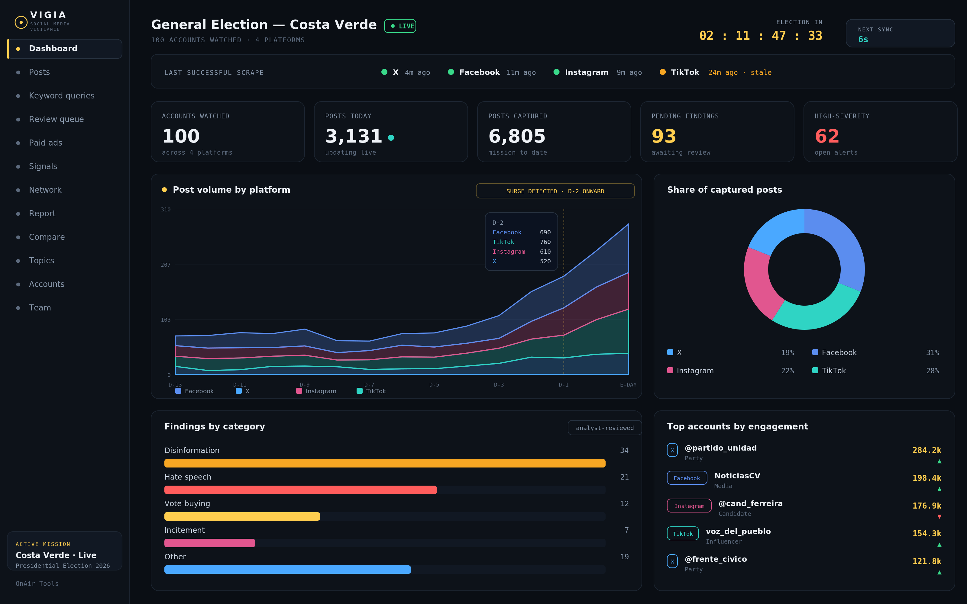Click the TikTok stale status dot
967x604 pixels.
click(662, 72)
